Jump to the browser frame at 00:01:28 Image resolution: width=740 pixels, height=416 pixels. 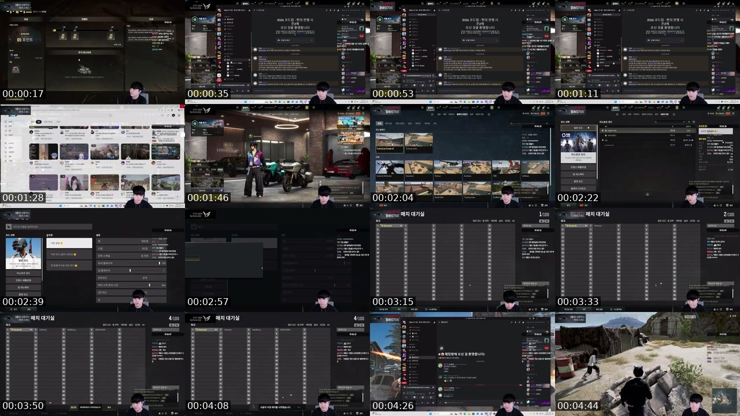pyautogui.click(x=92, y=156)
